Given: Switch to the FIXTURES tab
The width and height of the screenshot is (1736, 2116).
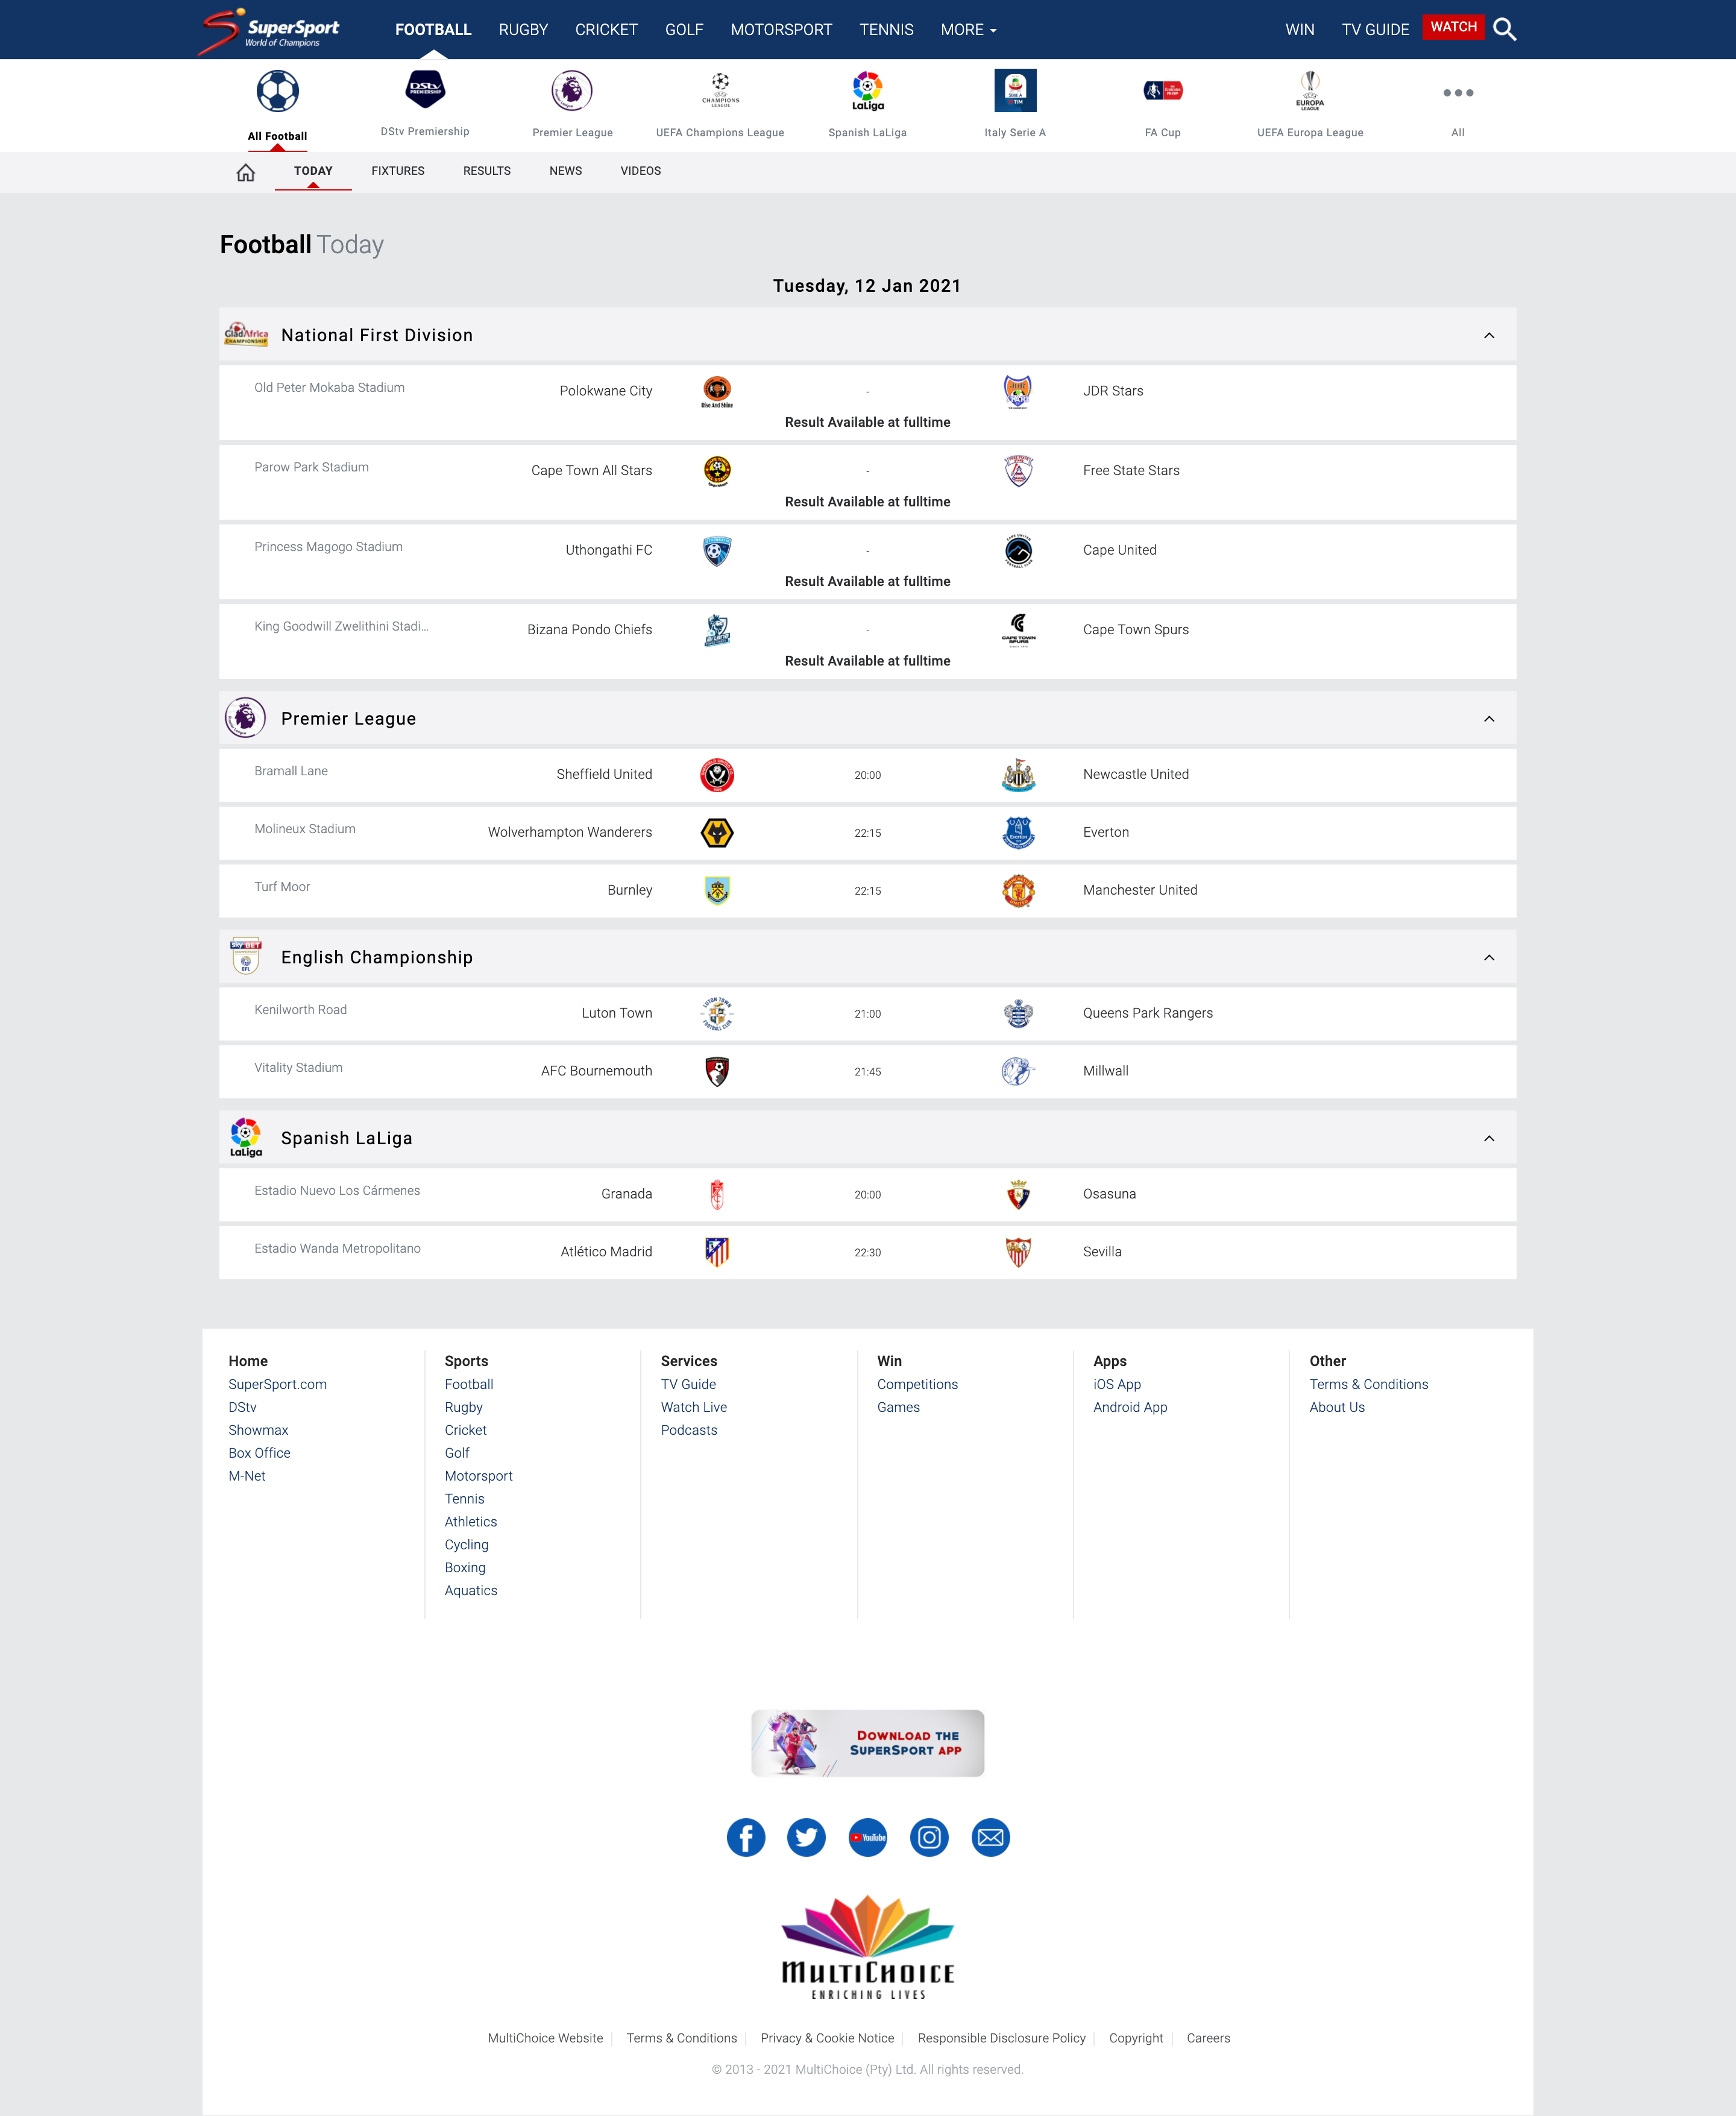Looking at the screenshot, I should (398, 171).
